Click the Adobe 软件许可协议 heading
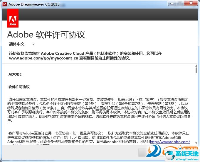 (46, 35)
